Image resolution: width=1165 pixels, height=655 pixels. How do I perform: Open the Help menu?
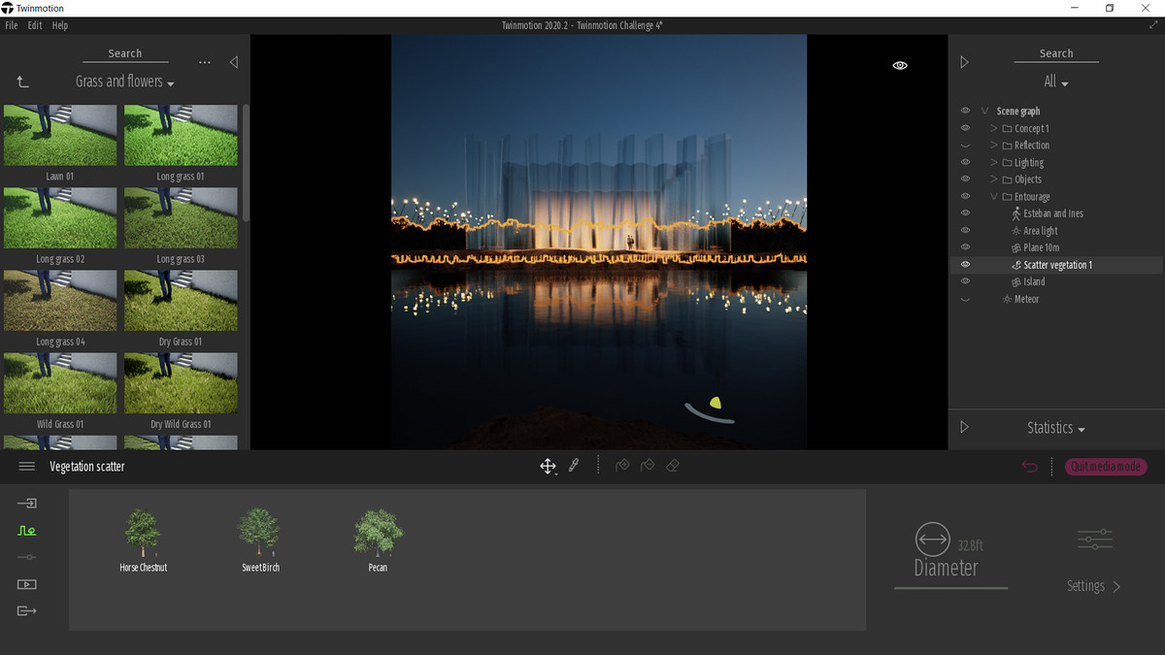click(60, 25)
